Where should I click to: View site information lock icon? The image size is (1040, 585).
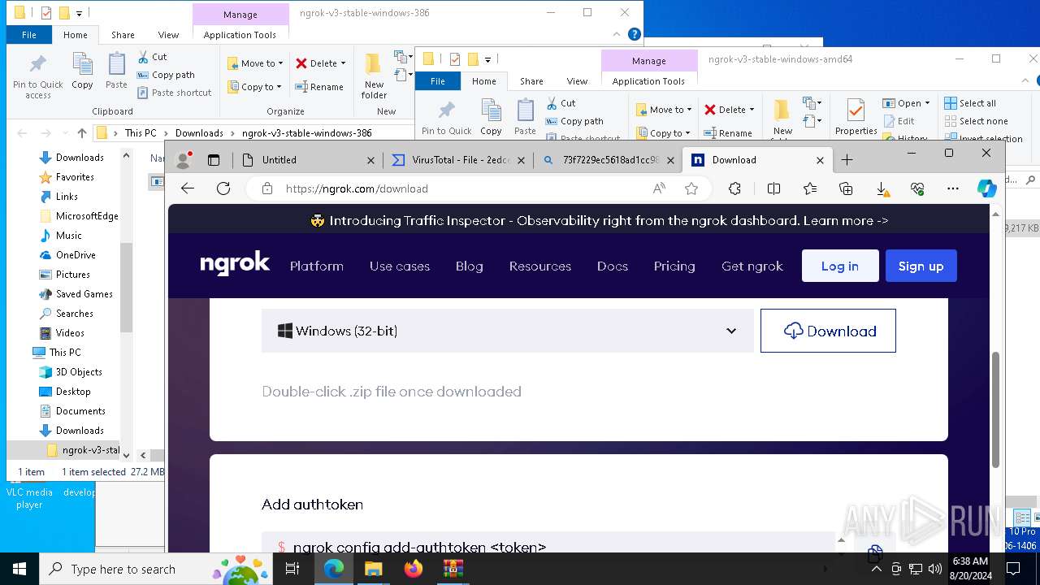266,188
